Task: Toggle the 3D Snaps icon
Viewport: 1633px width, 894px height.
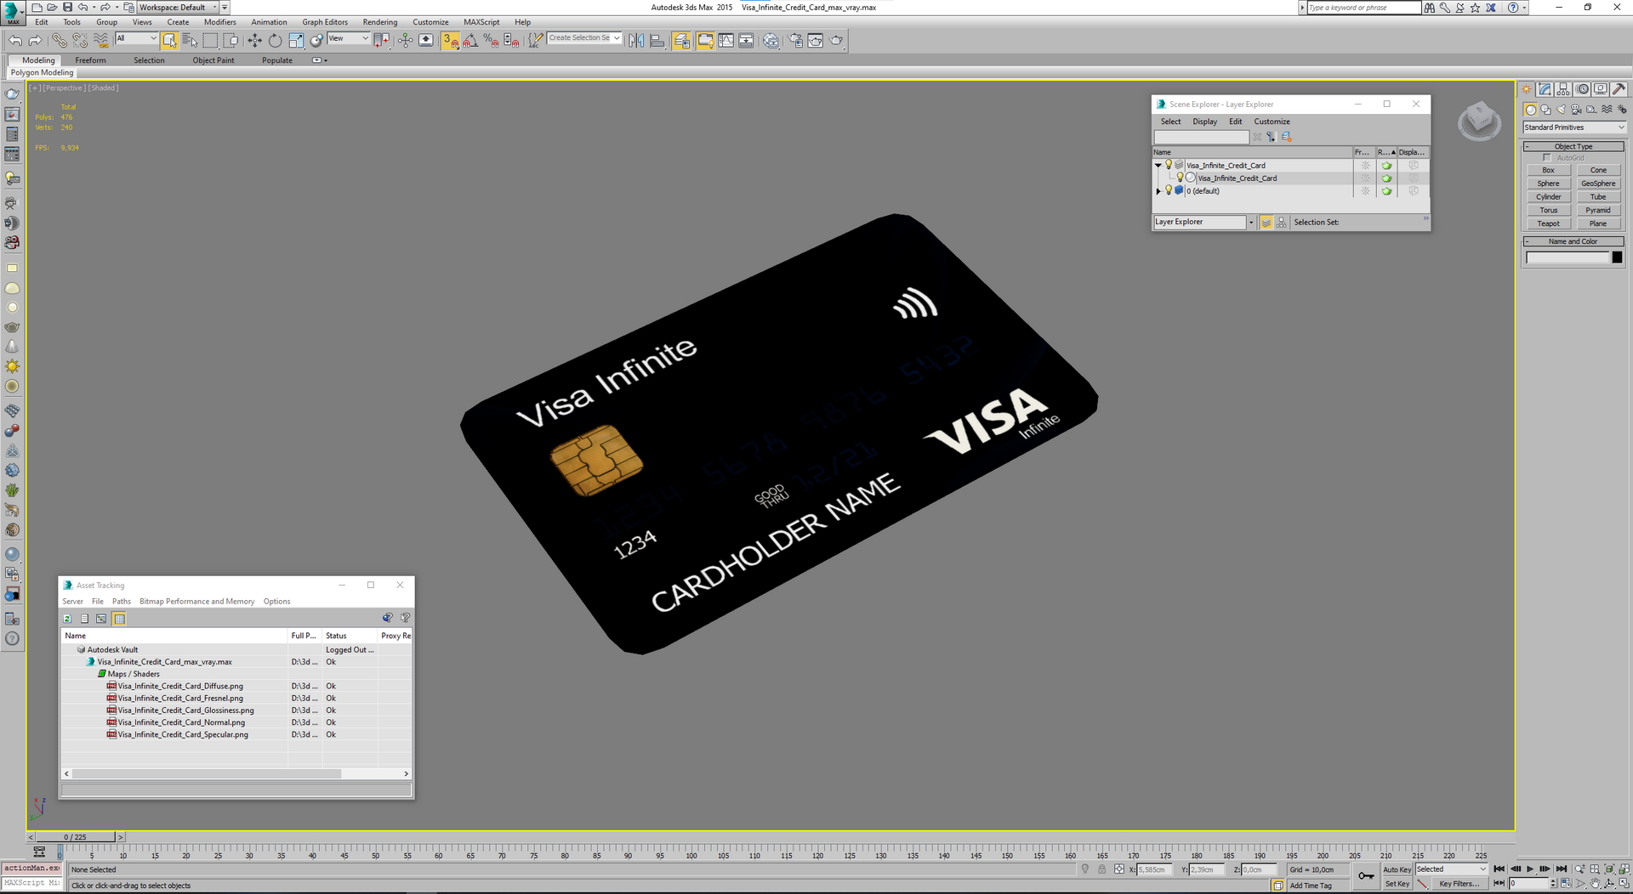Action: pos(450,40)
